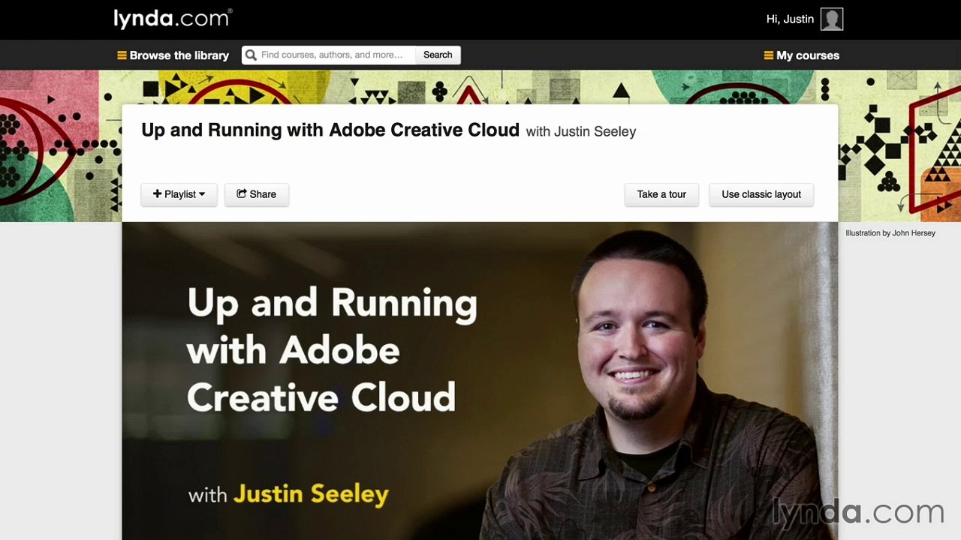The width and height of the screenshot is (961, 540).
Task: Play the course intro video thumbnail
Action: 480,381
